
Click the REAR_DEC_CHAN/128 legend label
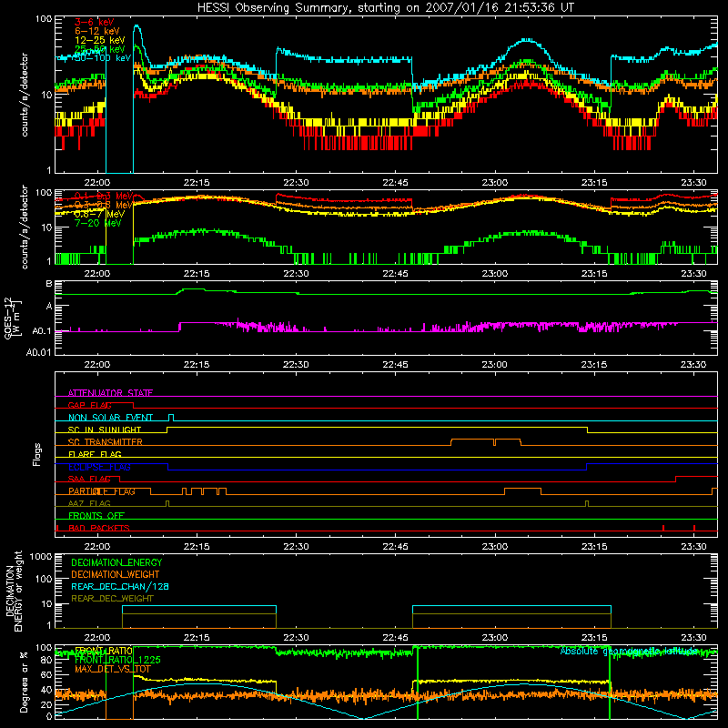coord(120,586)
